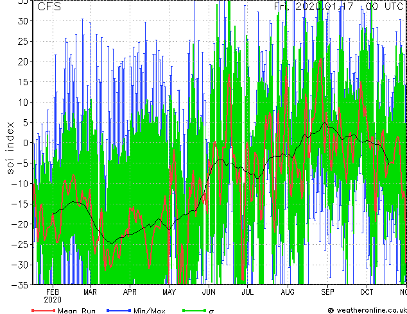
Task: Click the red Mean Run legend line
Action: (x=44, y=310)
